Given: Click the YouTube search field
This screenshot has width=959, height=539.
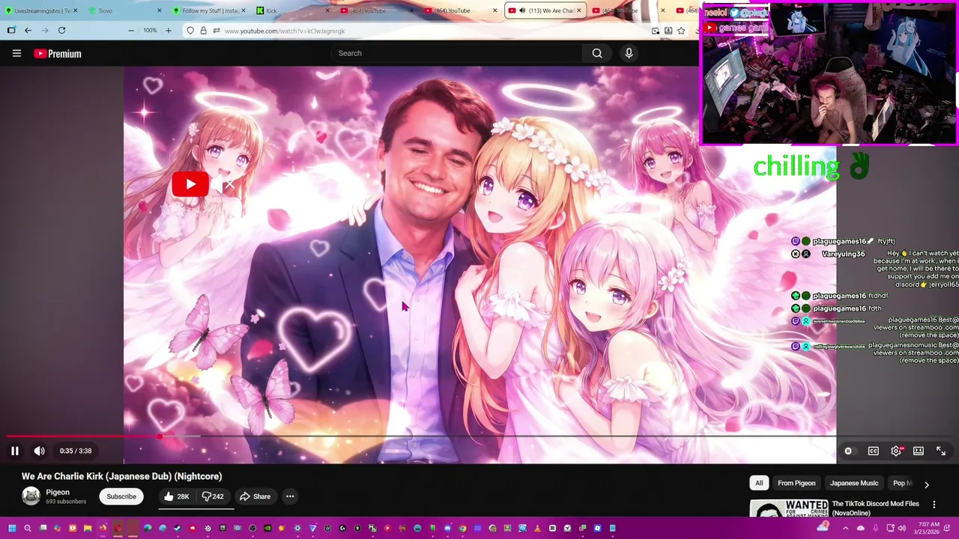Looking at the screenshot, I should [456, 53].
